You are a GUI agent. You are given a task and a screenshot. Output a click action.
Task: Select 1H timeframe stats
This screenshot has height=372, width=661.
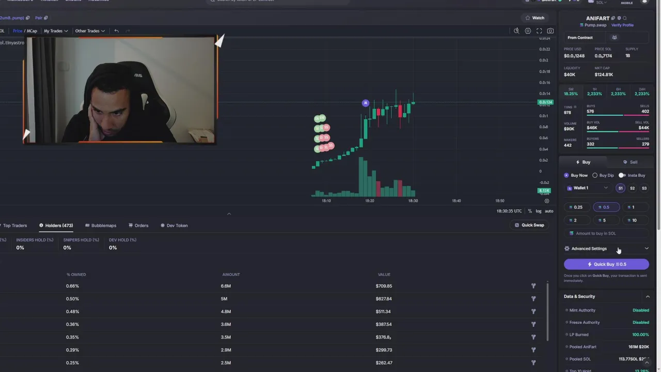594,92
